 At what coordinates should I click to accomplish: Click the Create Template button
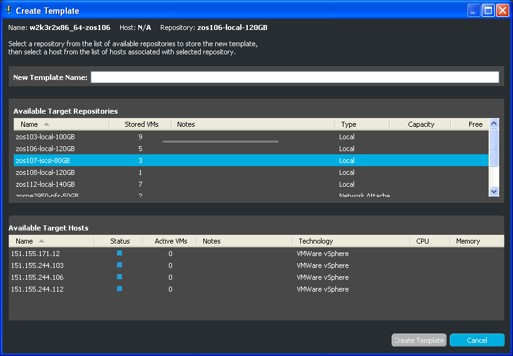[x=419, y=340]
